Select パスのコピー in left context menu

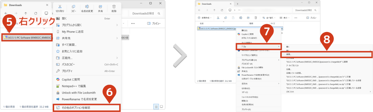[87, 64]
